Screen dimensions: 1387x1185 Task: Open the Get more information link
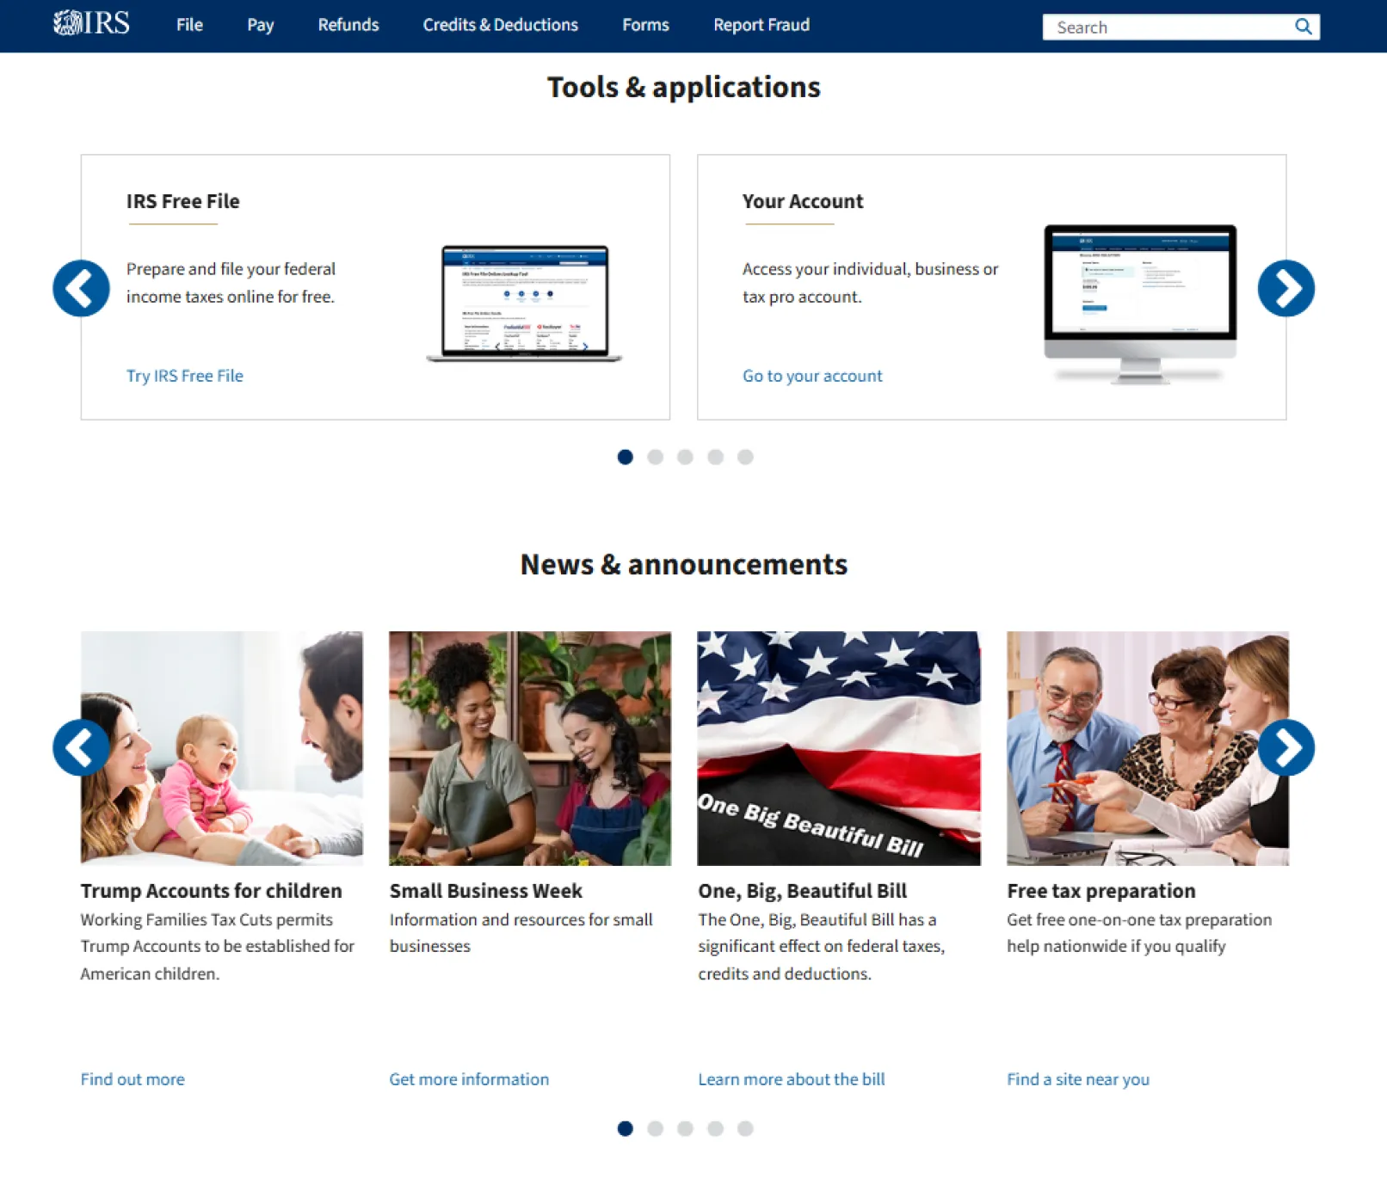pos(469,1079)
